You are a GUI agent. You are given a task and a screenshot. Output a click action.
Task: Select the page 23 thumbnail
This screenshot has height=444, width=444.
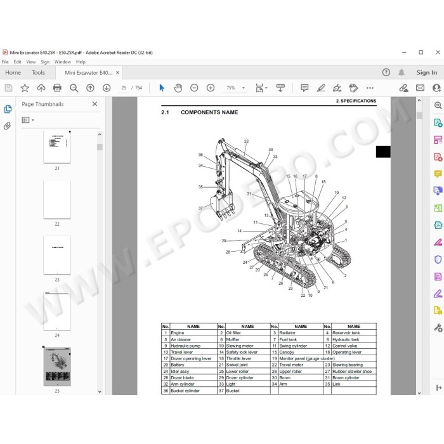click(57, 255)
